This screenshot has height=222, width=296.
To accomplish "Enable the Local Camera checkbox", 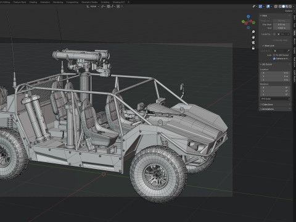I will 274,34.
